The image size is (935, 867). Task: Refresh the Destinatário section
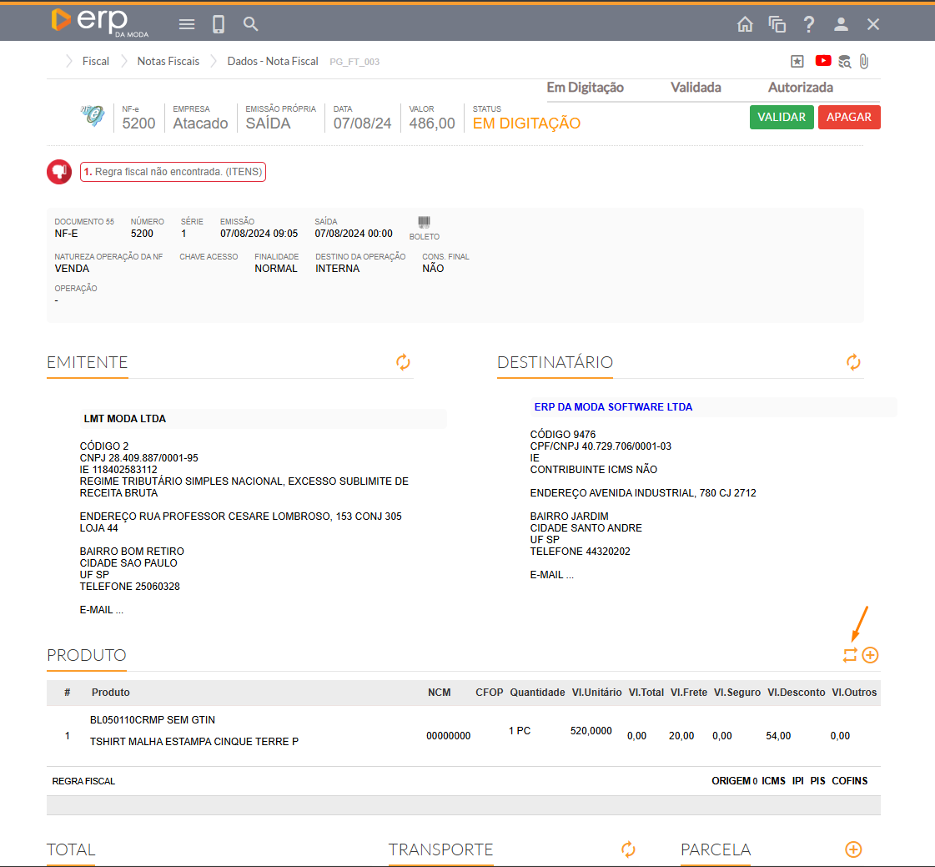point(853,362)
